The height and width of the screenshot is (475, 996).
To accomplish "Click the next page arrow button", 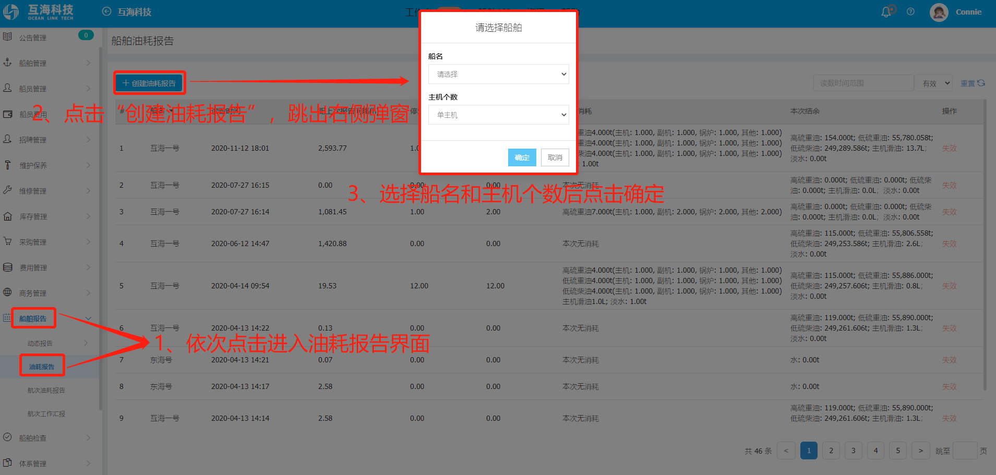I will (x=921, y=450).
